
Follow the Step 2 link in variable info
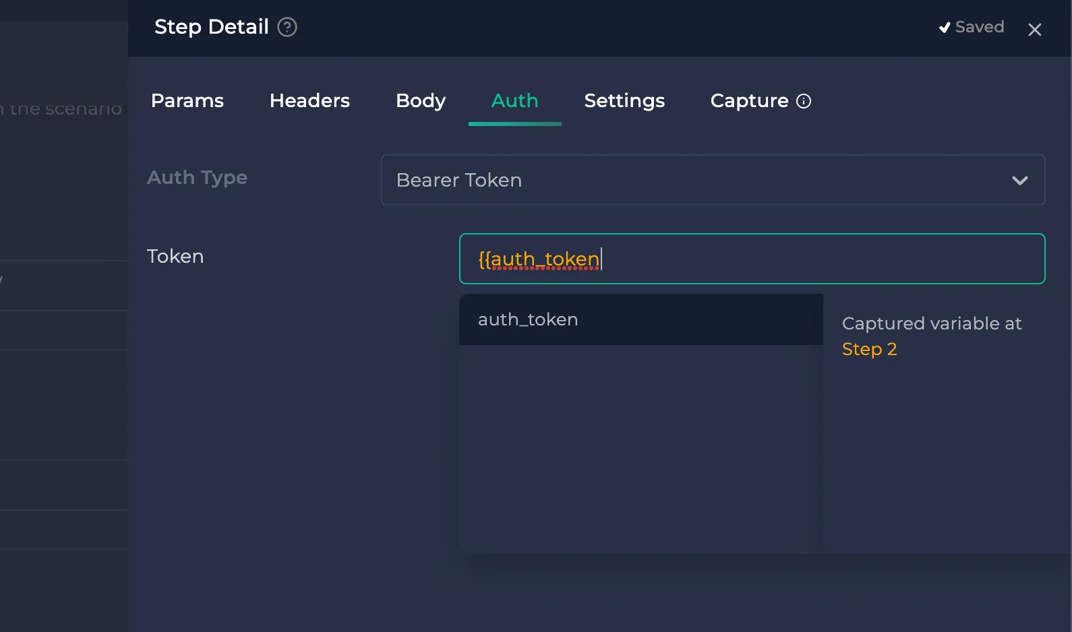pos(869,349)
